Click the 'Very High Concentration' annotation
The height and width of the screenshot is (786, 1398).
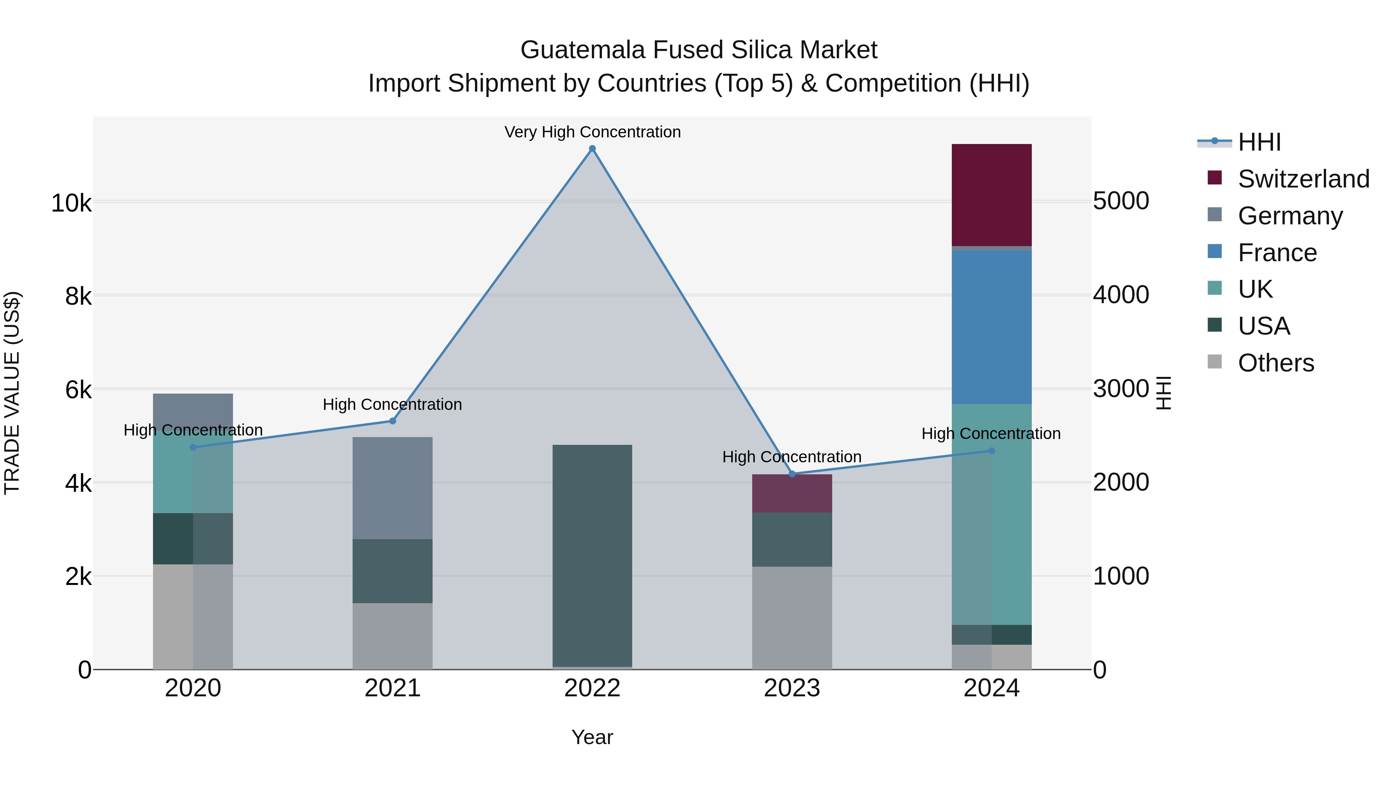click(x=592, y=132)
